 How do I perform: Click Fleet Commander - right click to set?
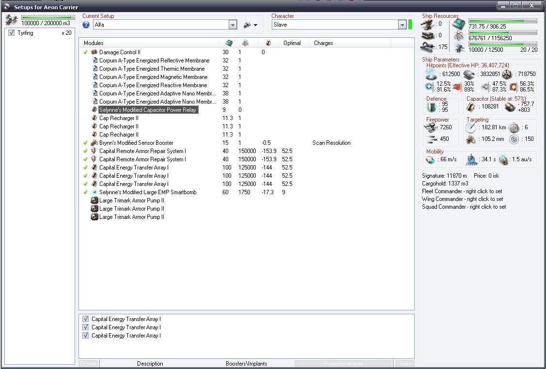coord(462,191)
